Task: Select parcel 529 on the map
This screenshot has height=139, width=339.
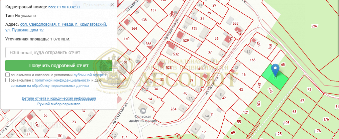Action: click(x=186, y=40)
